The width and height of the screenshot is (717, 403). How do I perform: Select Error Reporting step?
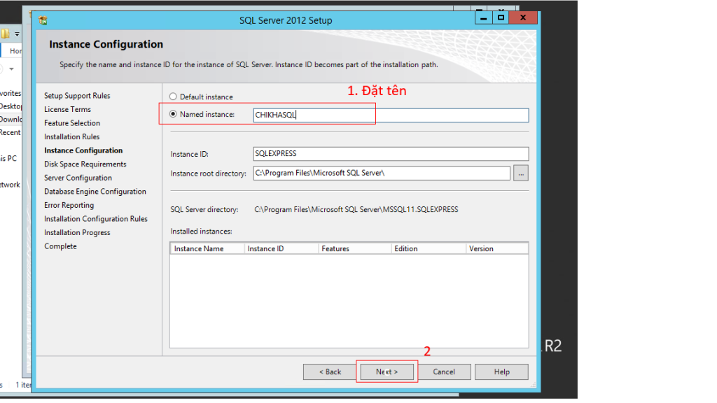pos(69,206)
